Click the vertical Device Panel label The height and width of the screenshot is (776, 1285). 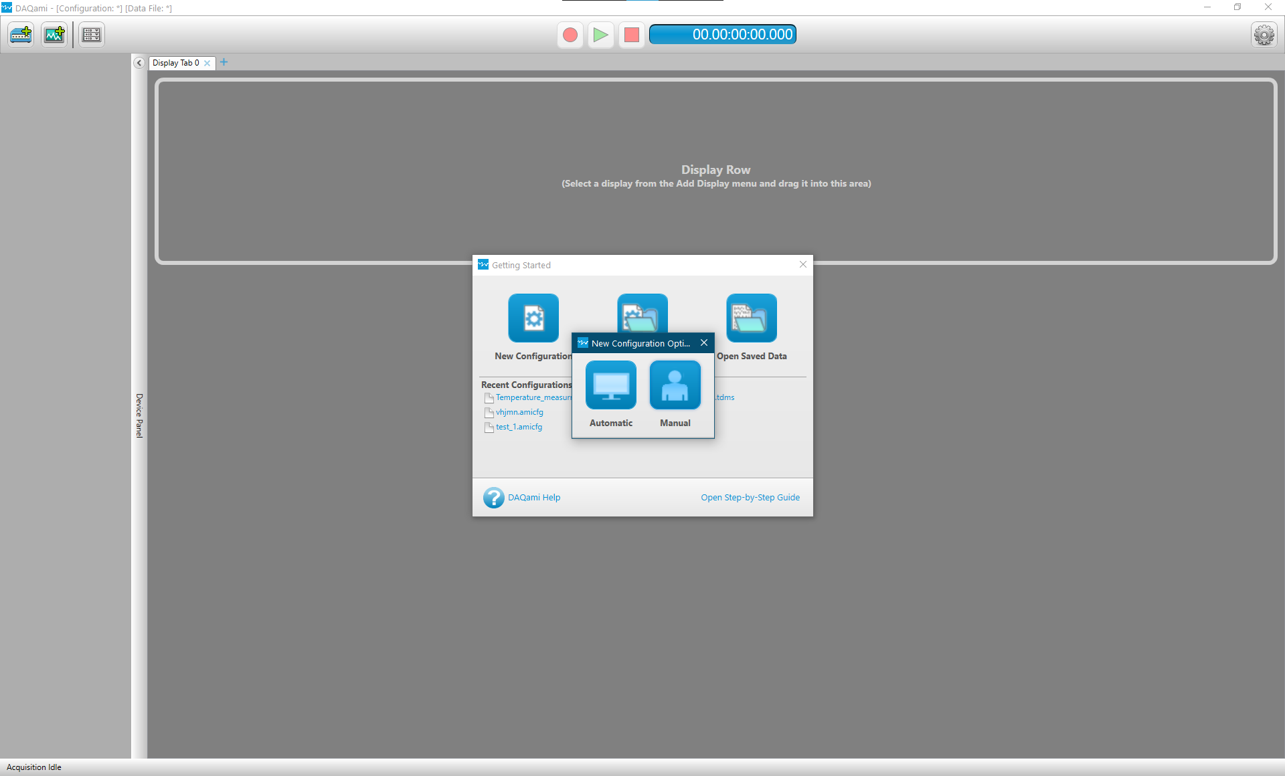tap(139, 415)
